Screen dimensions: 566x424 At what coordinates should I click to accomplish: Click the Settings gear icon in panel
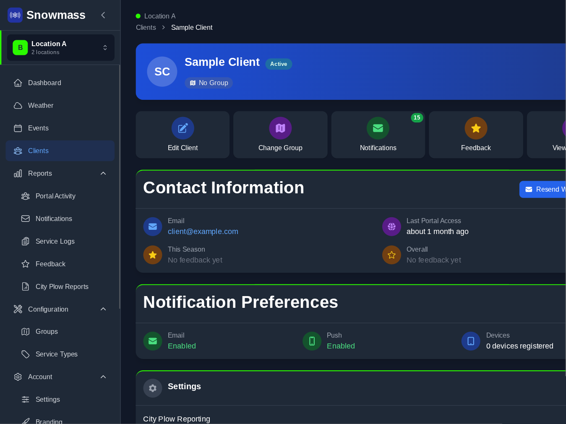153,388
